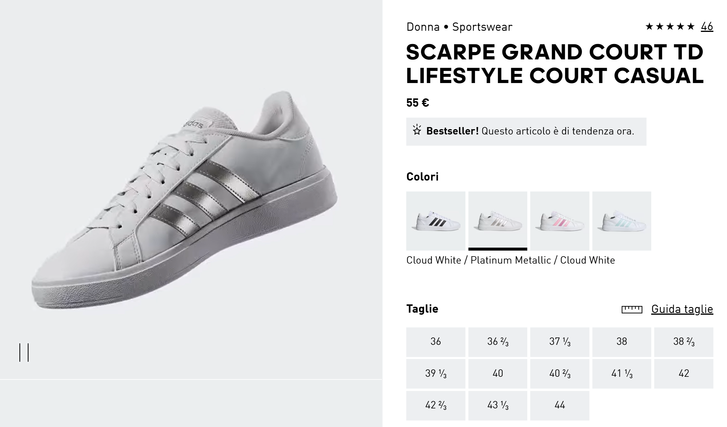Choose the pink stripes color variant
Screen dimensions: 727x427
click(560, 221)
